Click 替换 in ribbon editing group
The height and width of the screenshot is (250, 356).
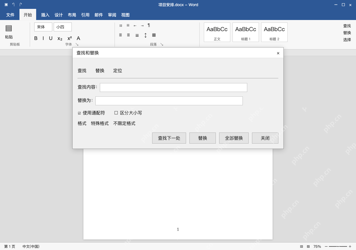(x=347, y=33)
